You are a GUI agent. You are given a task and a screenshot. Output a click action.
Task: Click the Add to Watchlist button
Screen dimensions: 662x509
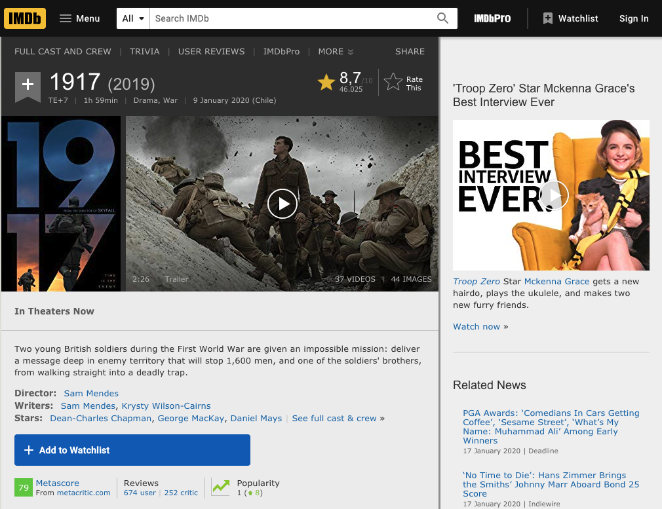click(x=132, y=450)
